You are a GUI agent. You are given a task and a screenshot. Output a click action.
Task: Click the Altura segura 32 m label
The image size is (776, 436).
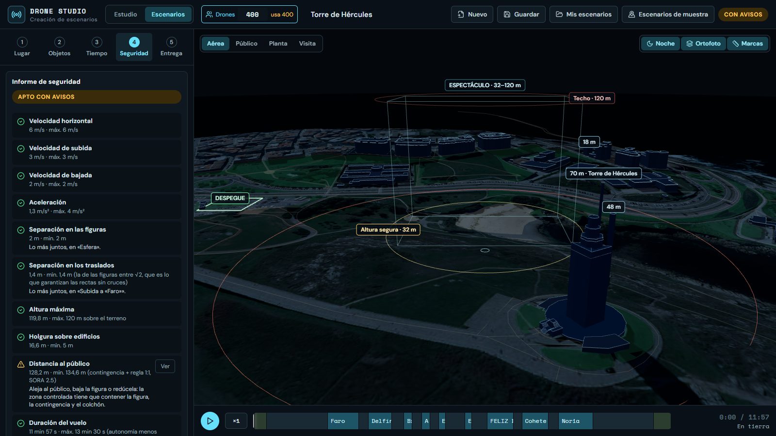tap(388, 230)
